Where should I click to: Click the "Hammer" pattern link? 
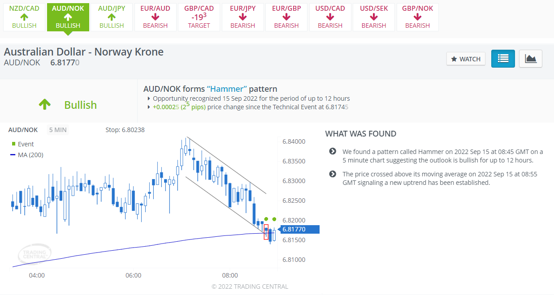tap(227, 89)
